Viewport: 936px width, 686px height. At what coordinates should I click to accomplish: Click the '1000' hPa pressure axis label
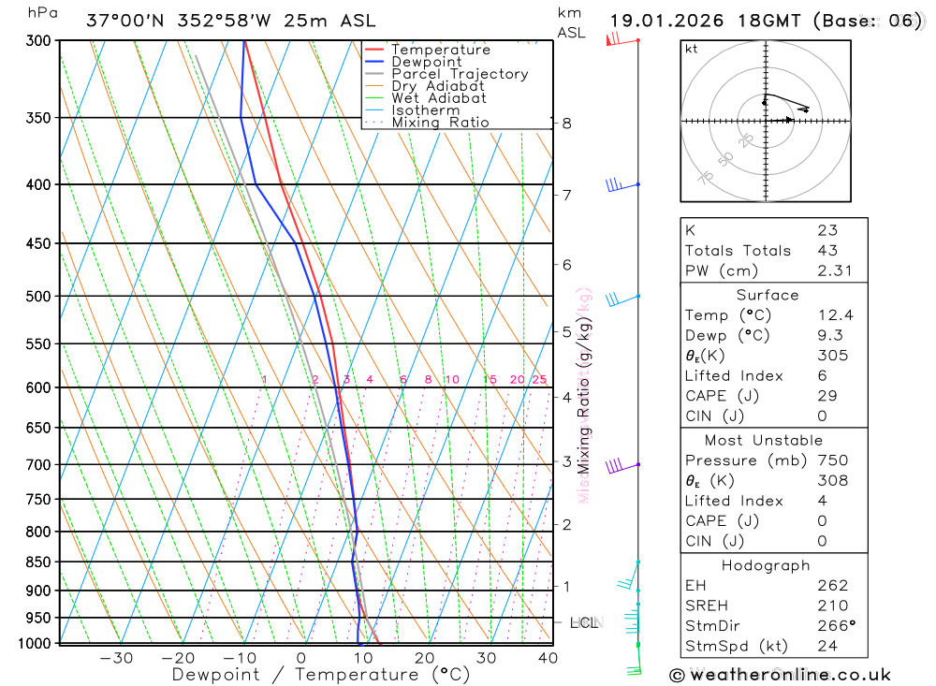click(x=36, y=644)
